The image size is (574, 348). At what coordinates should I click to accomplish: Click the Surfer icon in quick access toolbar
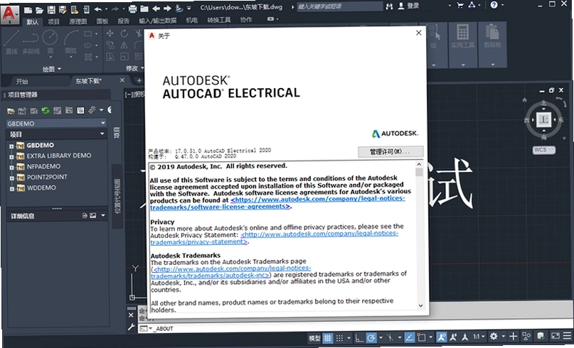point(179,8)
